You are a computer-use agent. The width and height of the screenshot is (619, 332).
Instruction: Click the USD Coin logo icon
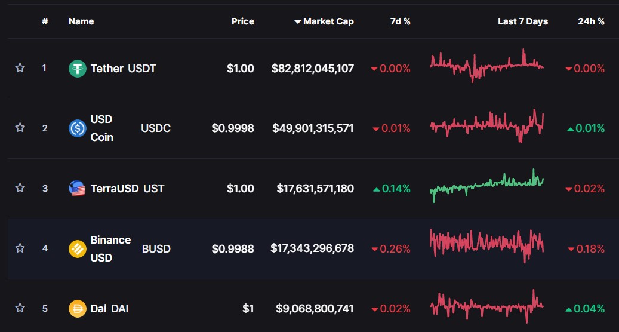point(78,128)
